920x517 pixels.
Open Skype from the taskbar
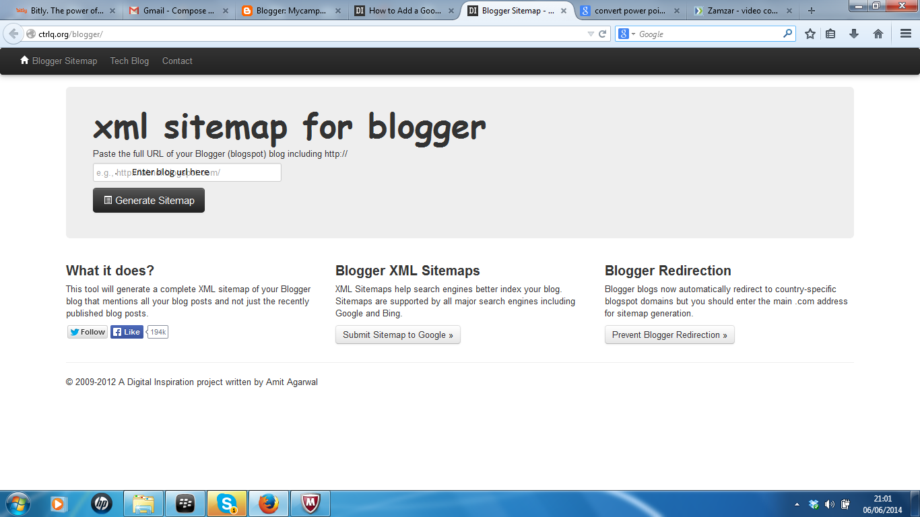[x=227, y=504]
